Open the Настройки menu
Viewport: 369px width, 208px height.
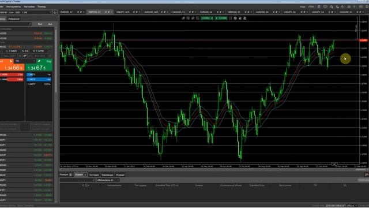29,7
